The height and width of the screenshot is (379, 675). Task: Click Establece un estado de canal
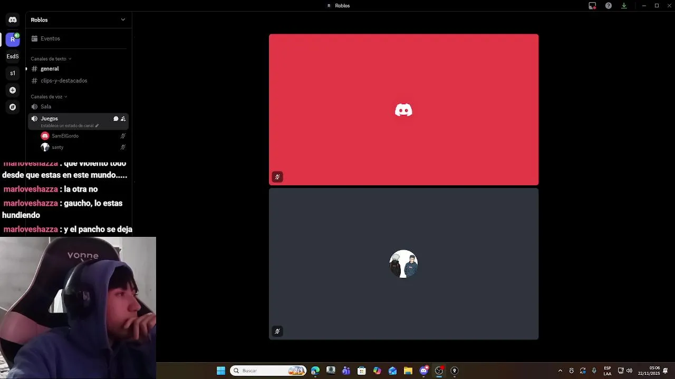70,126
